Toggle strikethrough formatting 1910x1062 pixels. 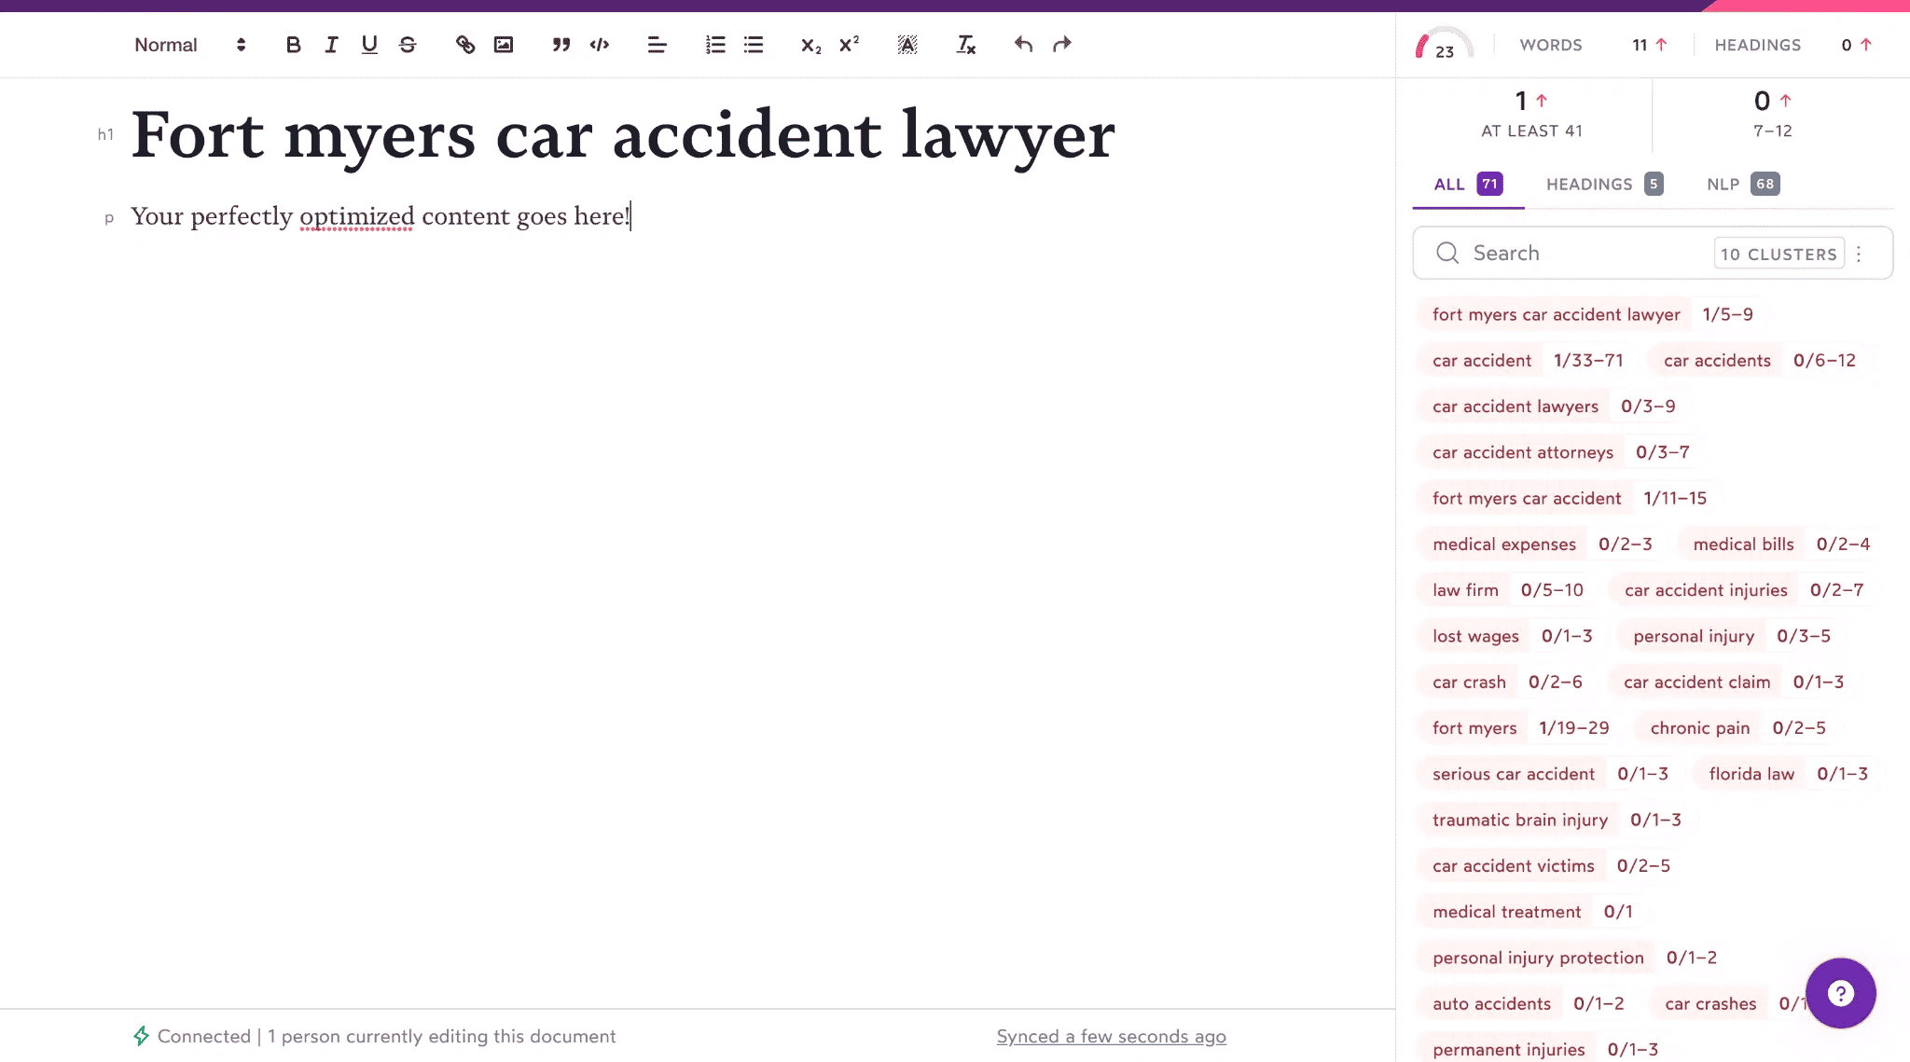point(408,45)
